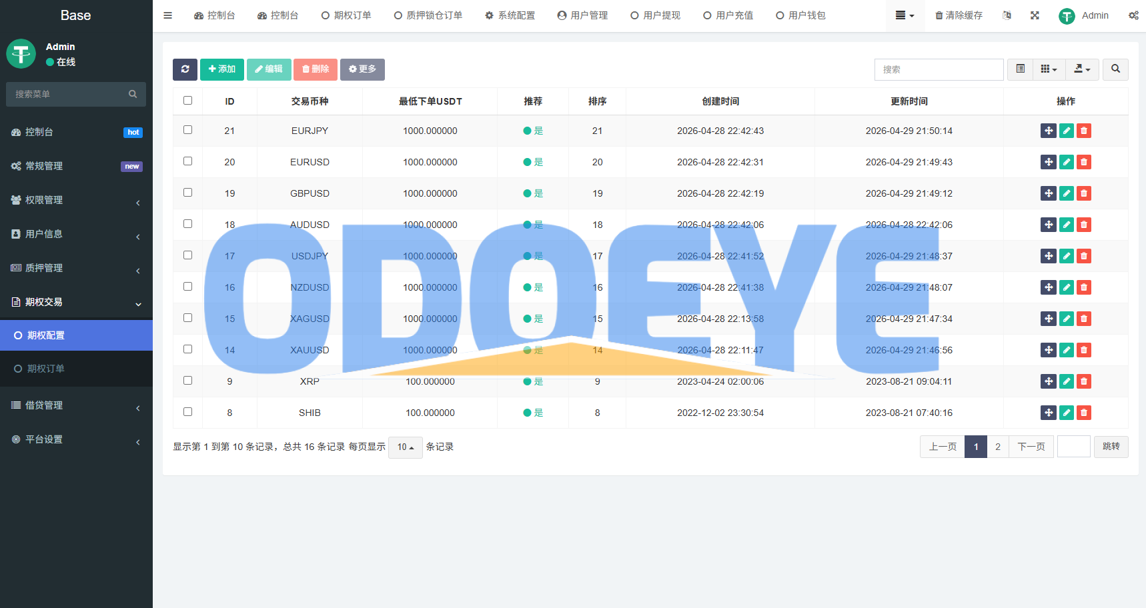Check the box for row ID 19
Screen dimensions: 1146x608
click(x=187, y=193)
